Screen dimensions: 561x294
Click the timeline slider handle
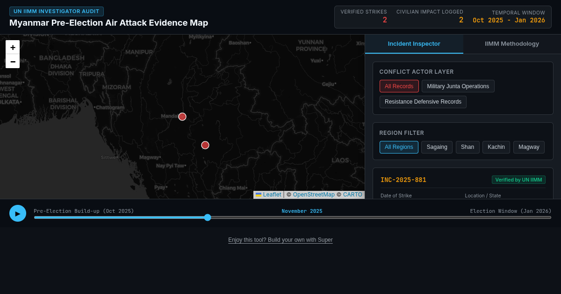click(208, 217)
